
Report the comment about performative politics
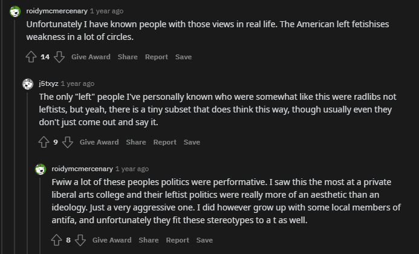coord(177,240)
